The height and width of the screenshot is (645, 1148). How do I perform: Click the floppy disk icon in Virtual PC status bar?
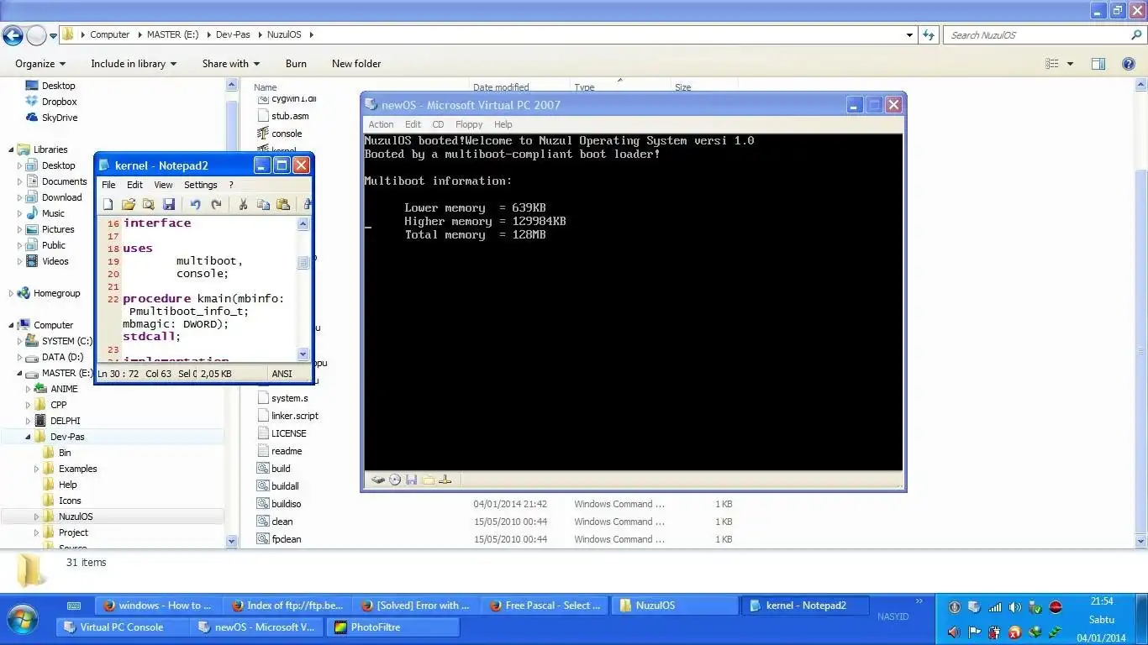click(x=412, y=480)
